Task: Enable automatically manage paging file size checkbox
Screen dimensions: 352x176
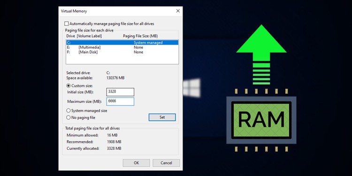Action: [x=67, y=23]
